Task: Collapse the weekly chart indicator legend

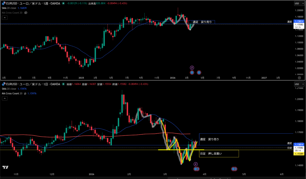Action: point(4,18)
